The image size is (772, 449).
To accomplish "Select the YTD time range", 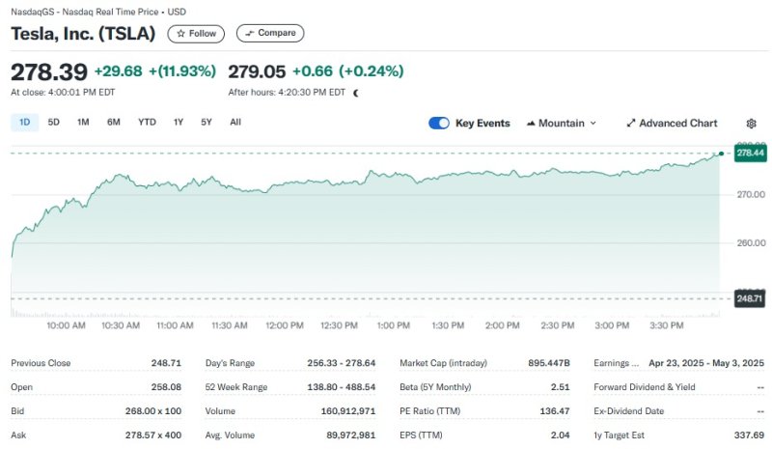I will coord(147,123).
